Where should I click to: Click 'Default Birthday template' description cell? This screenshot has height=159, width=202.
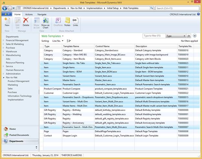click(156, 110)
